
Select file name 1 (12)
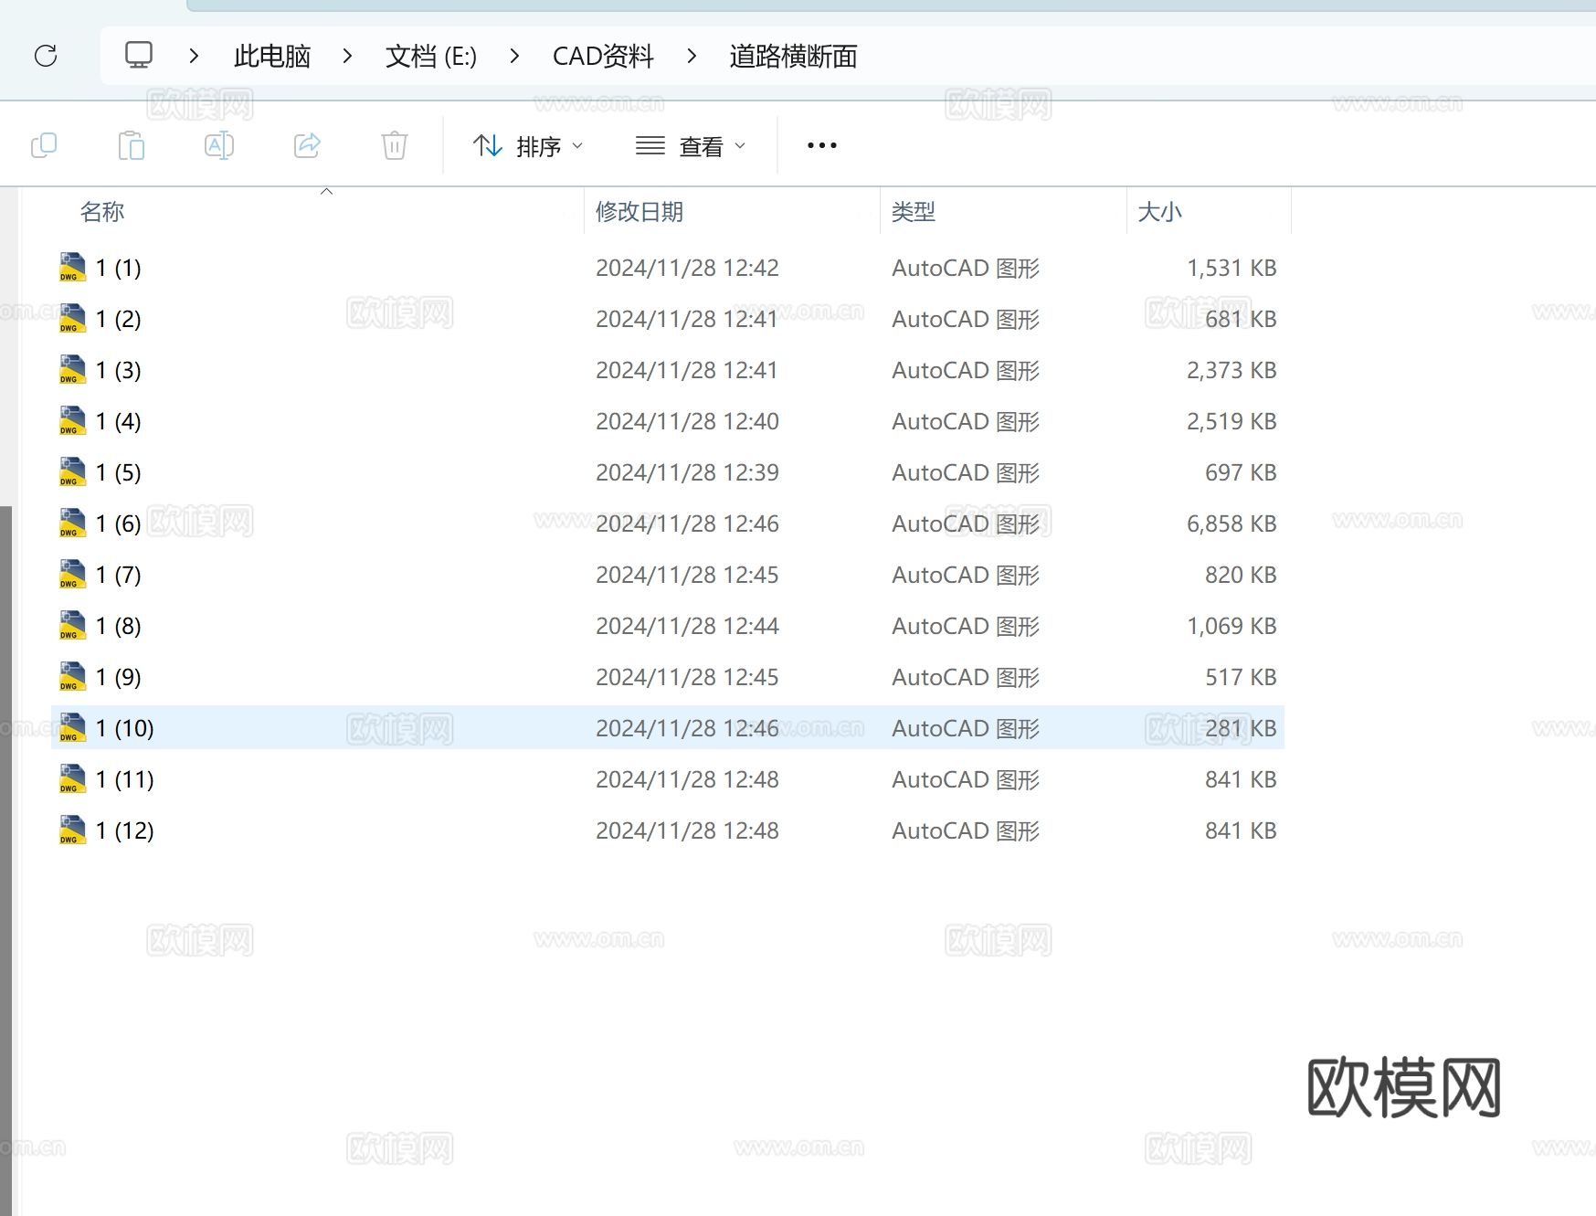coord(125,830)
